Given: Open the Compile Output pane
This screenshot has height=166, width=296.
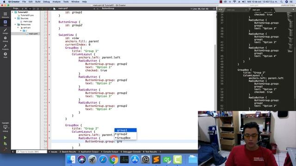Looking at the screenshot, I should point(110,152).
